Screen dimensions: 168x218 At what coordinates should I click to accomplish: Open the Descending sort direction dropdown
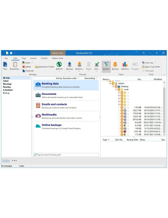click(91, 78)
